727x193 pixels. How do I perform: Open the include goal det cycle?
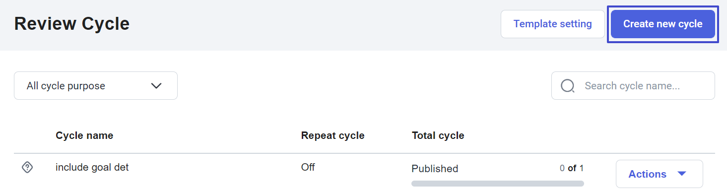(92, 167)
